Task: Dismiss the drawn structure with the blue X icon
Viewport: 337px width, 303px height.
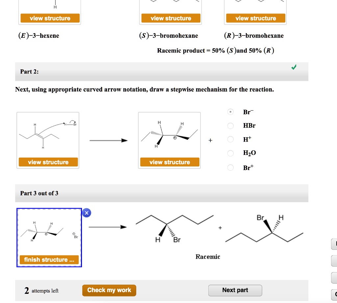Action: pos(86,213)
